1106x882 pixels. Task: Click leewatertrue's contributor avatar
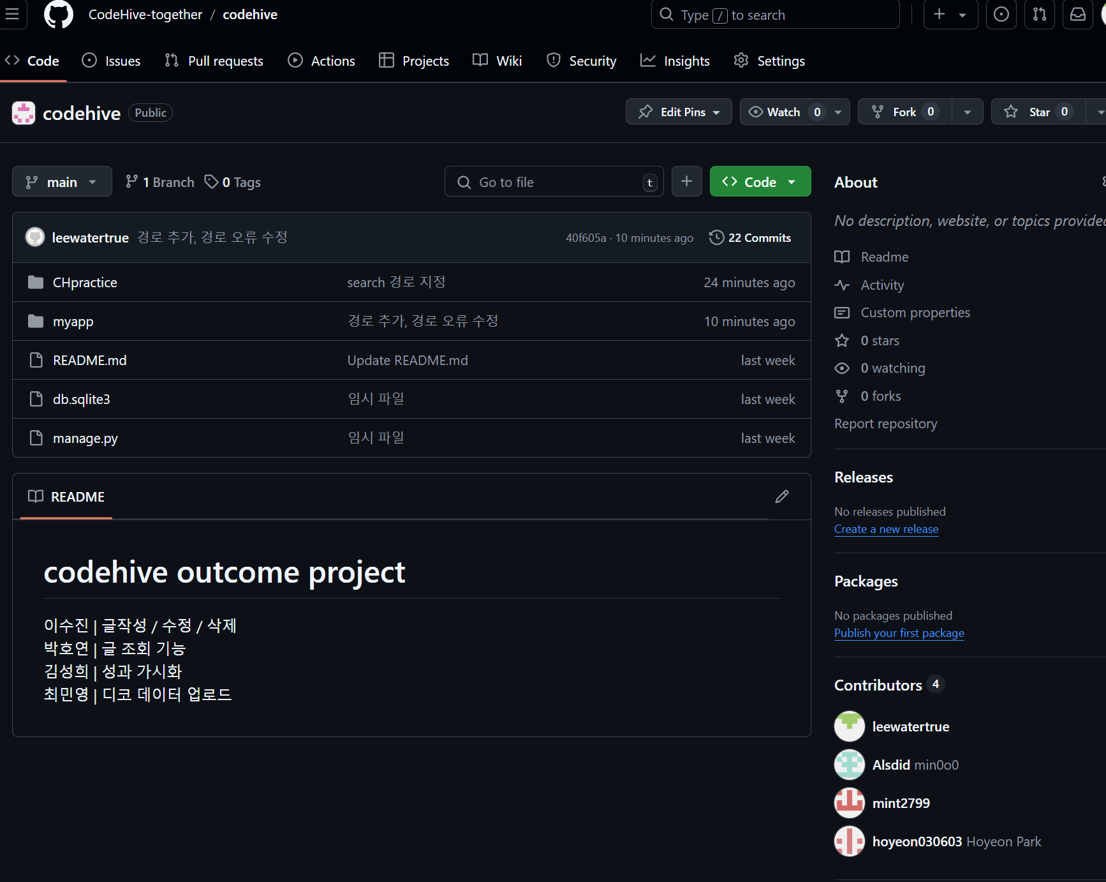click(x=850, y=726)
